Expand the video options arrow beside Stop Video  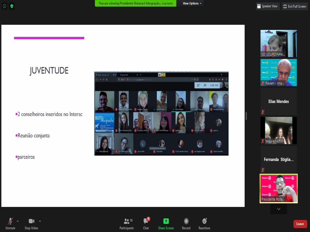[x=40, y=221]
